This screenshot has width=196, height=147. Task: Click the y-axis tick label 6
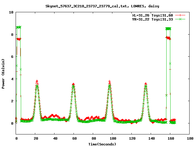coord(12,57)
